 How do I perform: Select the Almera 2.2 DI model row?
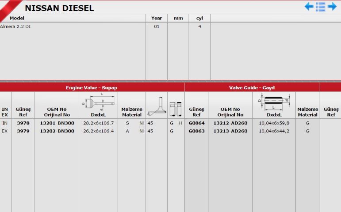tap(15, 26)
